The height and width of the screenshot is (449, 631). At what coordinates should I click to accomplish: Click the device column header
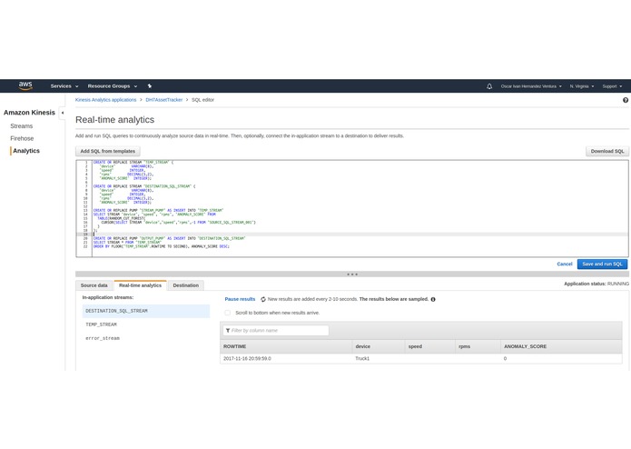(x=379, y=346)
